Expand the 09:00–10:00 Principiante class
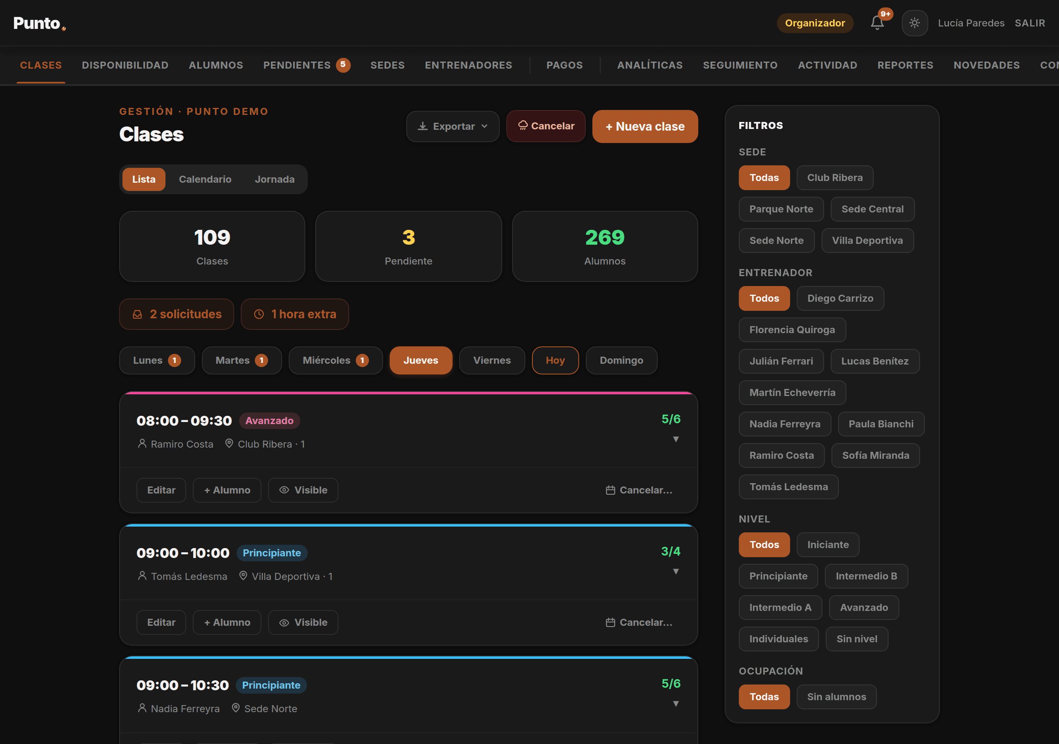 676,572
